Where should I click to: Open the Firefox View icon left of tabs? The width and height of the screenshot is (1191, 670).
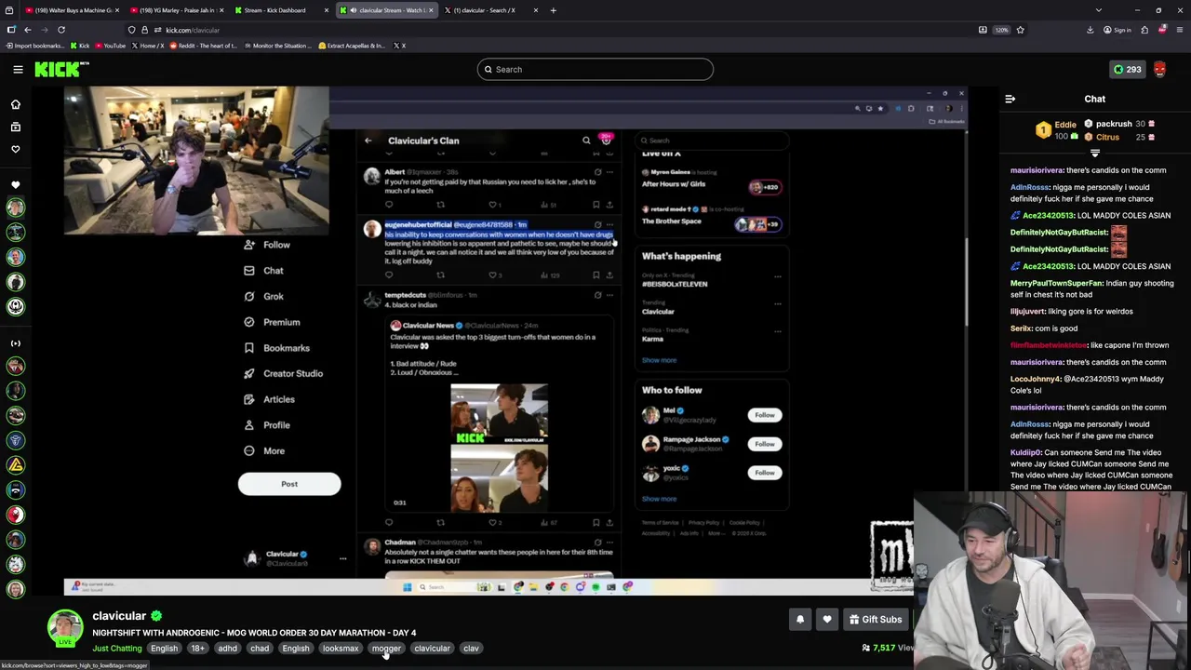coord(10,10)
